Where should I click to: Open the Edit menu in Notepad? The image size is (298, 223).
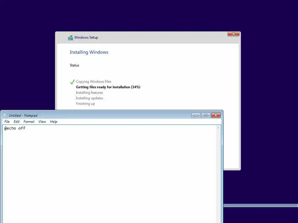click(17, 122)
